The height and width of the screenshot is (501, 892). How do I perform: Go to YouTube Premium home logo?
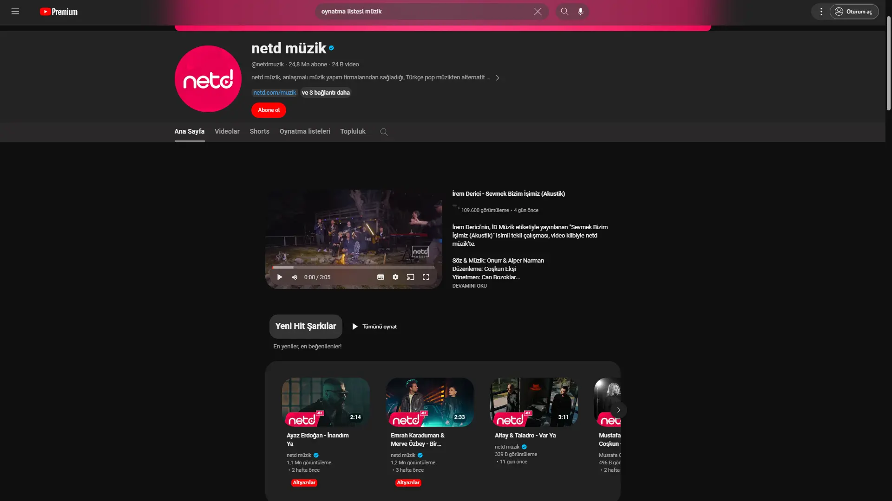point(59,12)
